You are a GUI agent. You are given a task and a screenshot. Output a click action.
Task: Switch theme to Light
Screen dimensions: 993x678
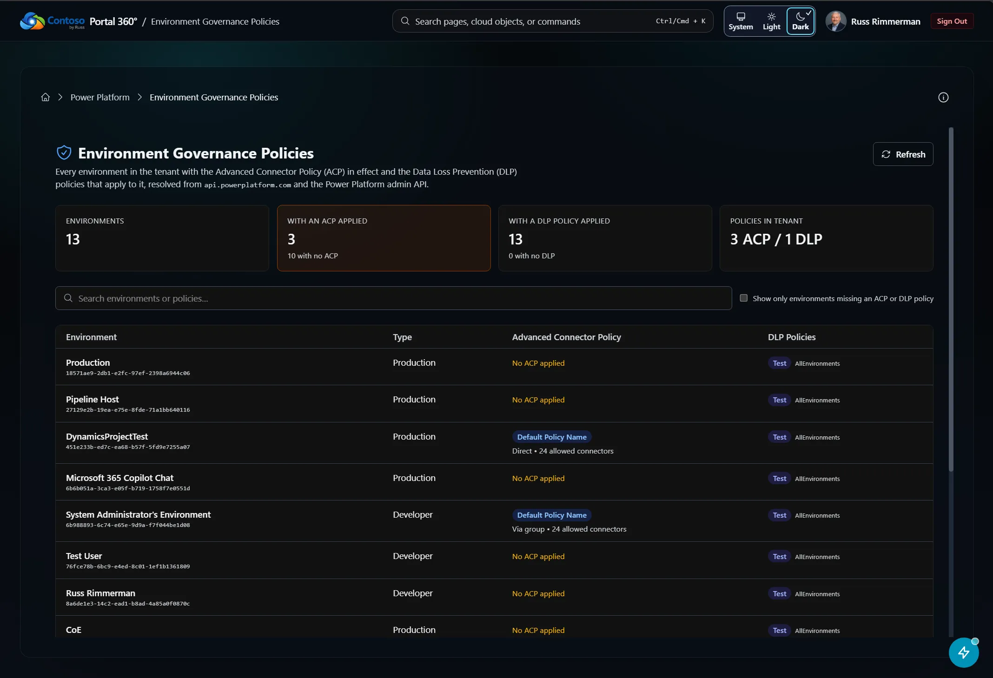(x=771, y=21)
